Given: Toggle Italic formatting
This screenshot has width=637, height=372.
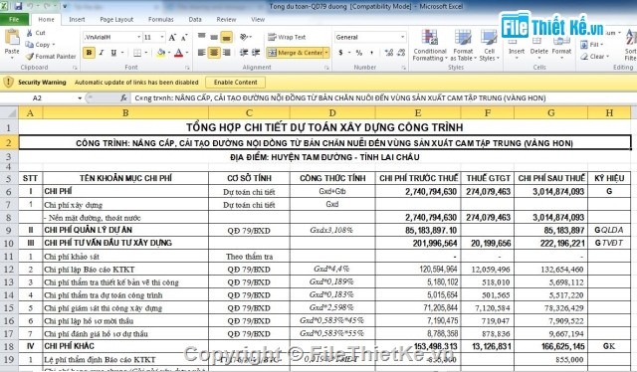Looking at the screenshot, I should pyautogui.click(x=102, y=53).
